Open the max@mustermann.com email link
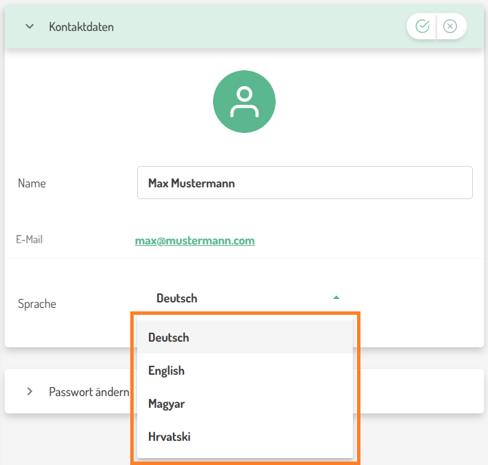488x465 pixels. pyautogui.click(x=194, y=240)
